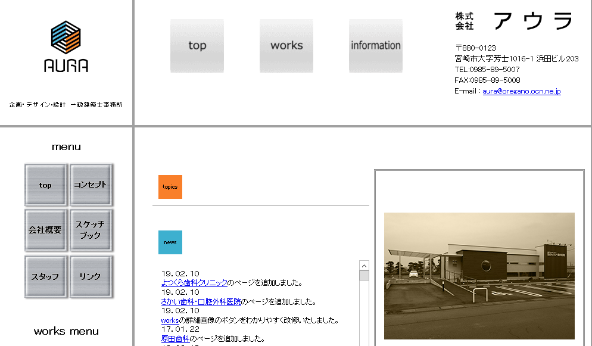
Task: Click the orange topics icon
Action: click(170, 187)
